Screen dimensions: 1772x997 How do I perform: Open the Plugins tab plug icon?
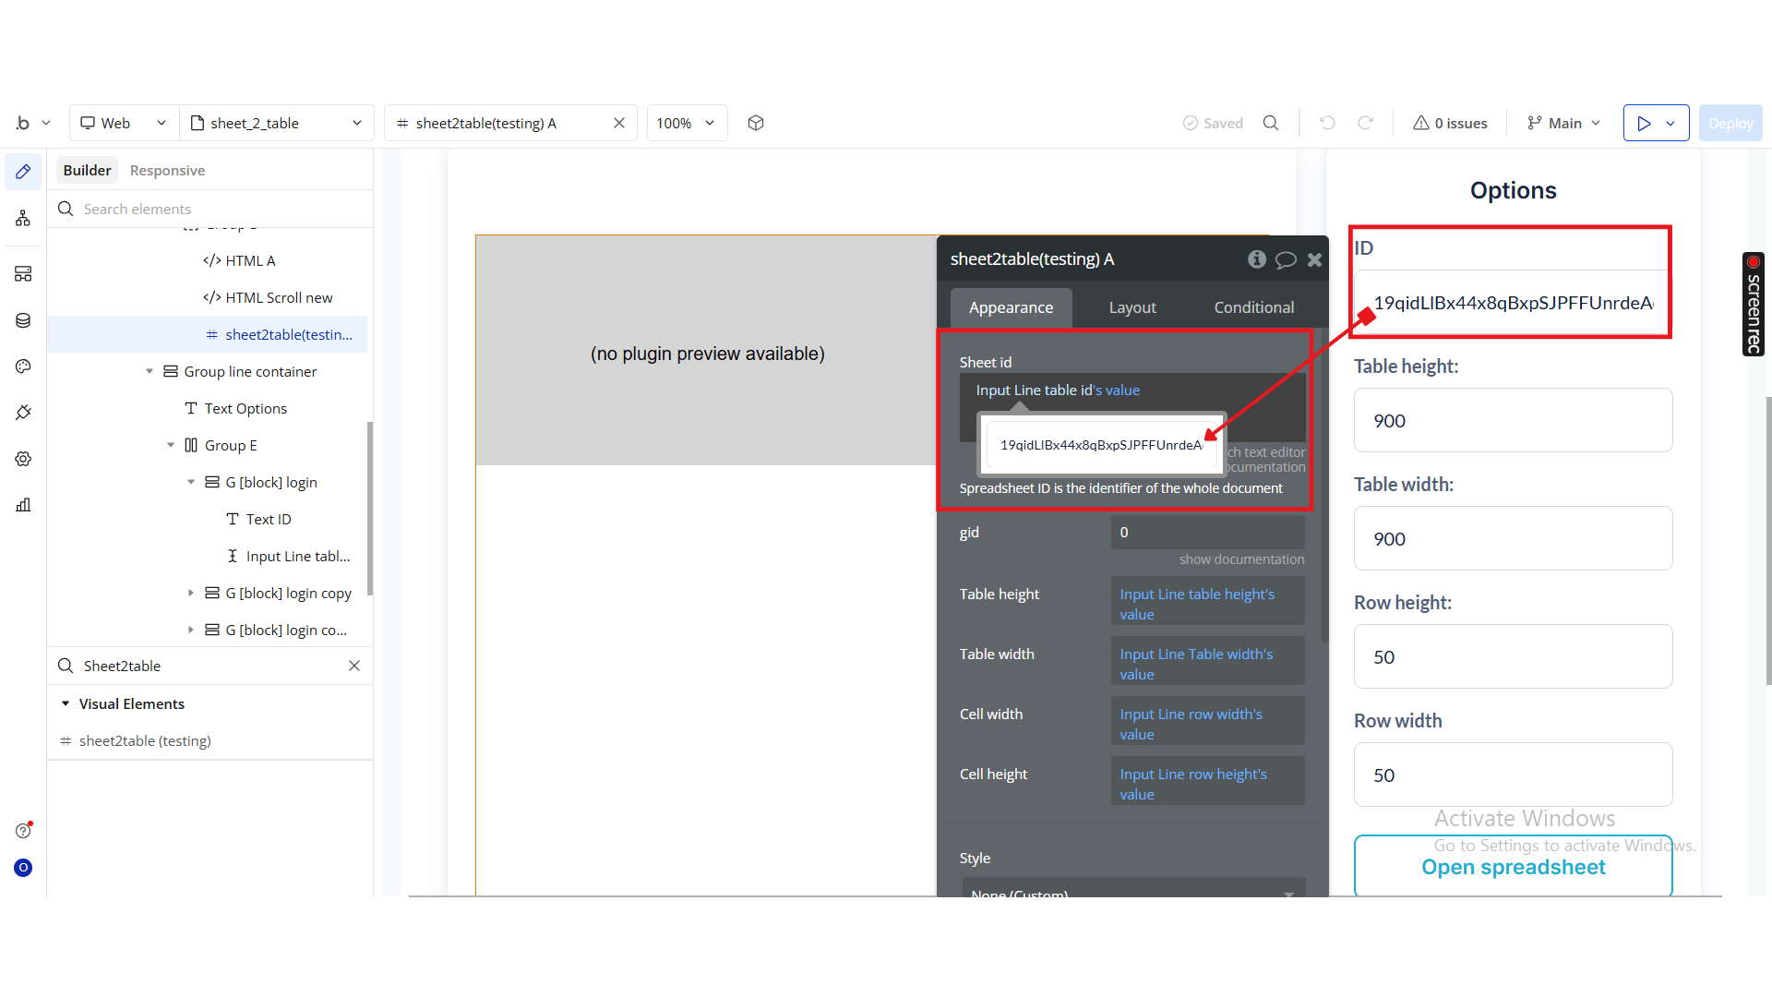pos(23,413)
